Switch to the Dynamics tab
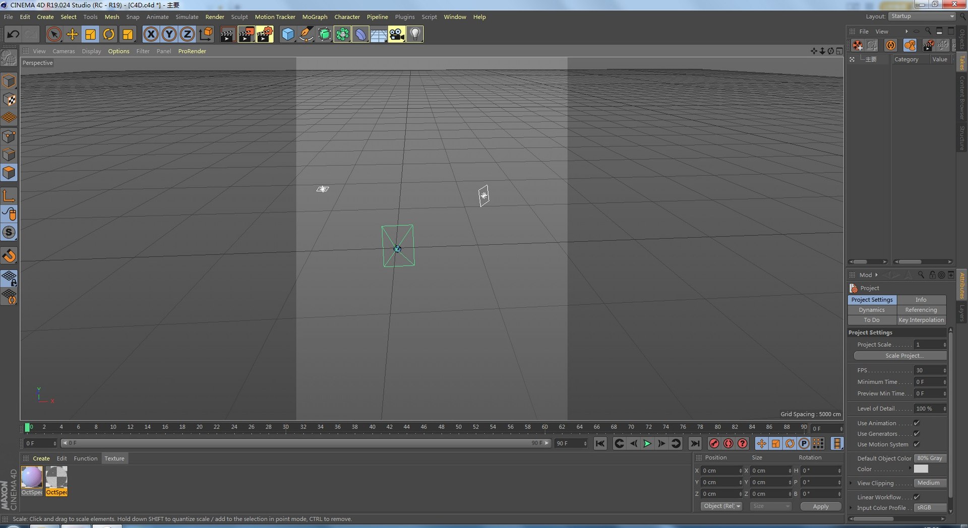This screenshot has width=968, height=528. [872, 310]
